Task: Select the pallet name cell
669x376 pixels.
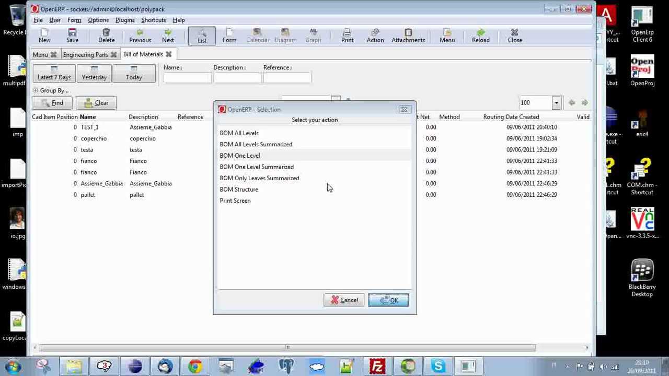Action: [x=88, y=195]
